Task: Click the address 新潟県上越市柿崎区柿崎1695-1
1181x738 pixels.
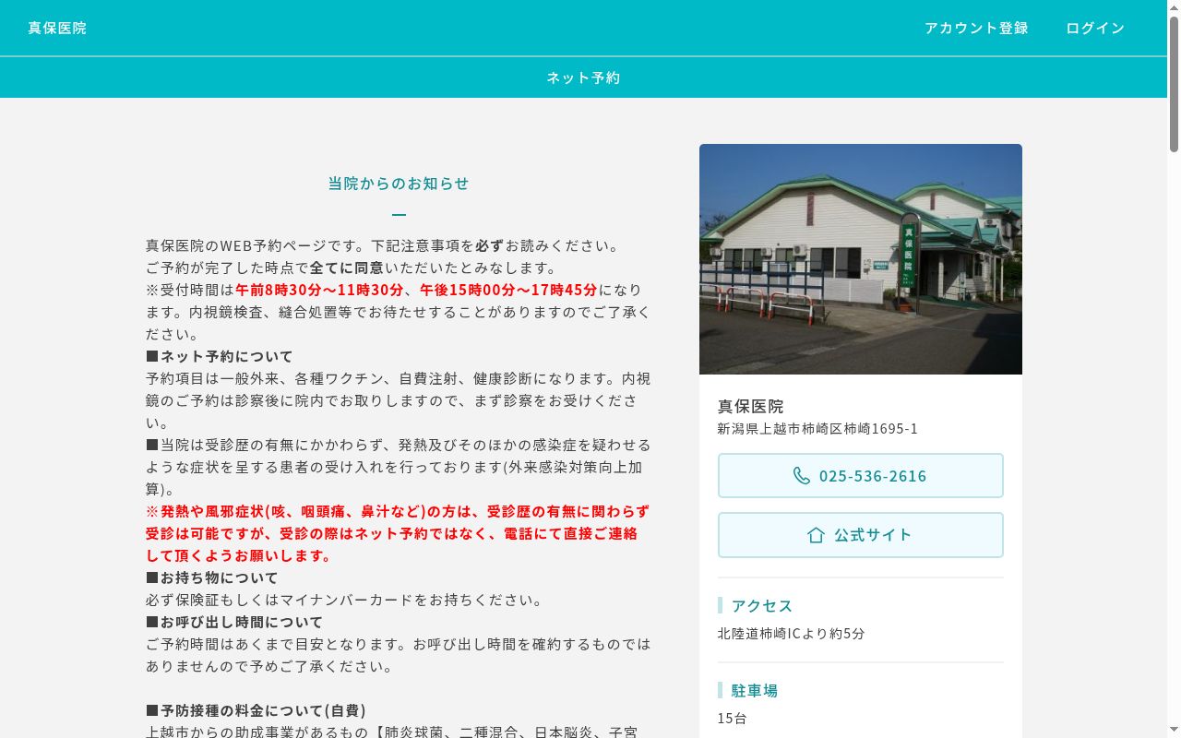Action: point(817,429)
